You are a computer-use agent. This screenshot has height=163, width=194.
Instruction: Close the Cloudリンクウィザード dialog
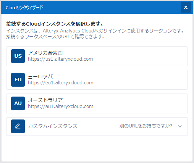pyautogui.click(x=186, y=7)
